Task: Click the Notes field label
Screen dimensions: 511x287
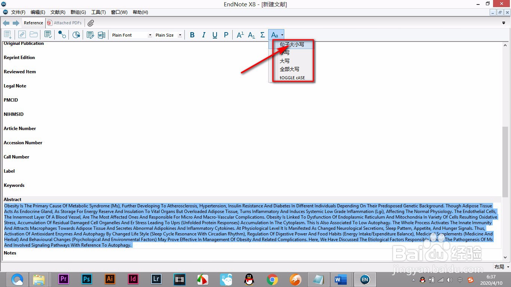Action: click(10, 253)
